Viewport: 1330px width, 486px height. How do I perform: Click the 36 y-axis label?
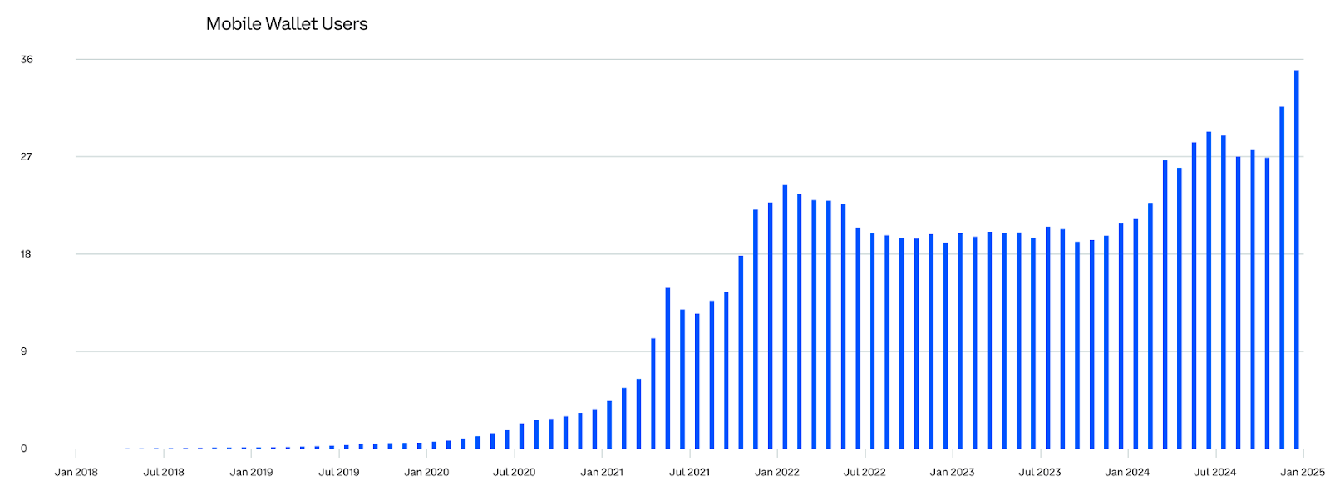pos(27,59)
